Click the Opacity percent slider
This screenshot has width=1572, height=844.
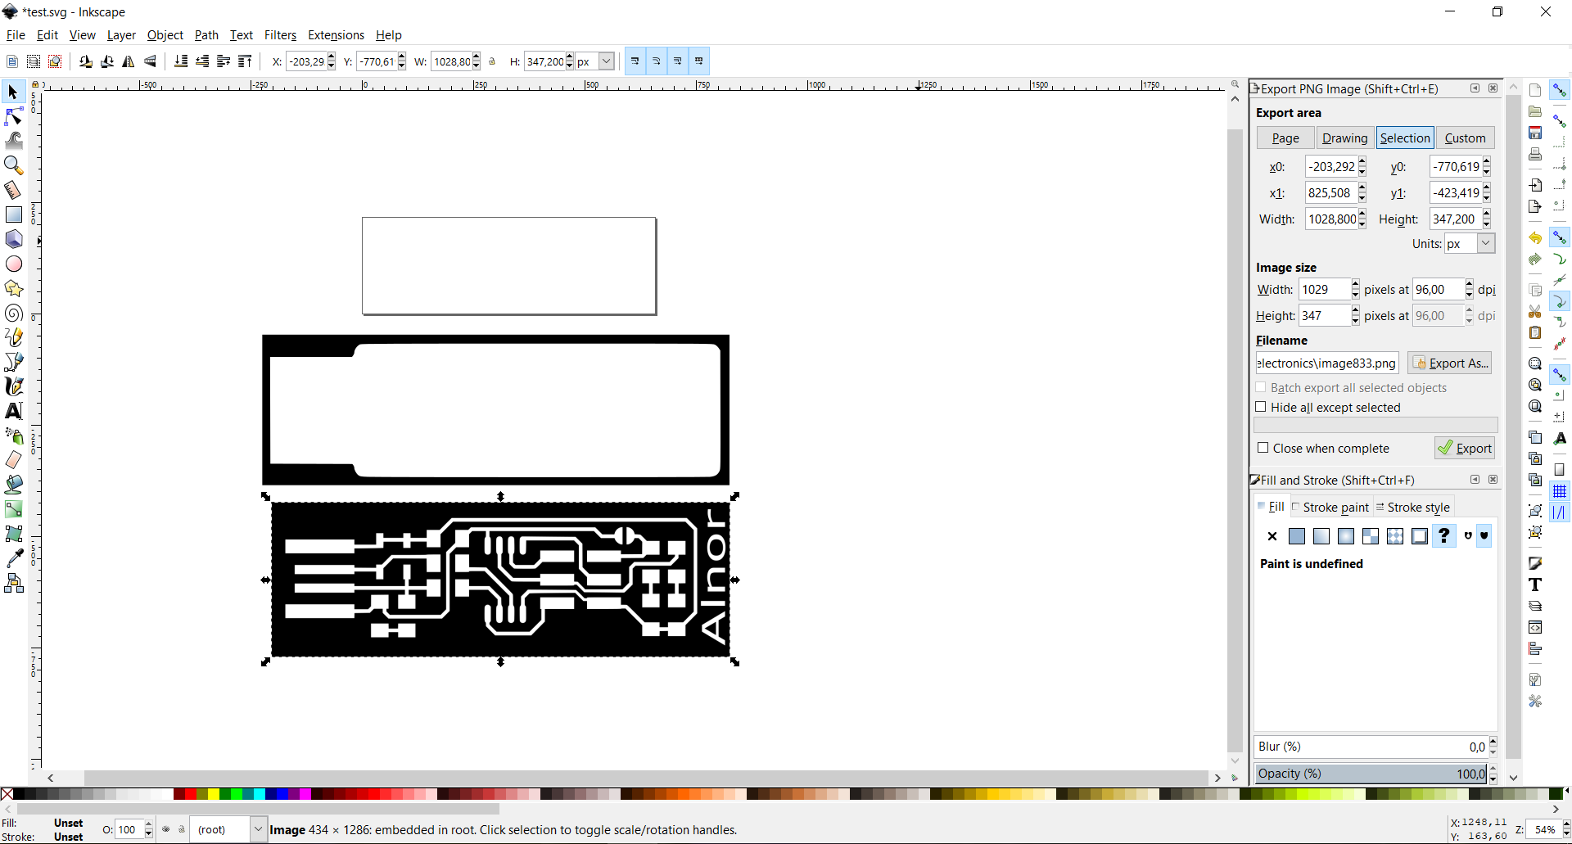(1371, 774)
